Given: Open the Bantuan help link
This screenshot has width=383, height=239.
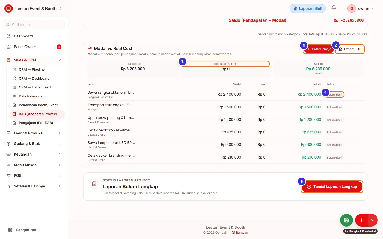Looking at the screenshot, I should tap(240, 233).
